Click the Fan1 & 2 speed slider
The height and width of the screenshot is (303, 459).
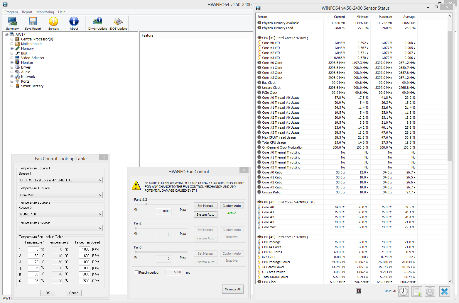(161, 204)
